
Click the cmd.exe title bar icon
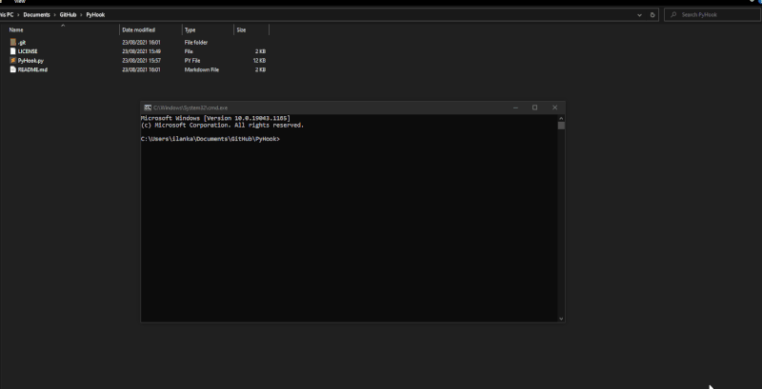click(x=148, y=107)
